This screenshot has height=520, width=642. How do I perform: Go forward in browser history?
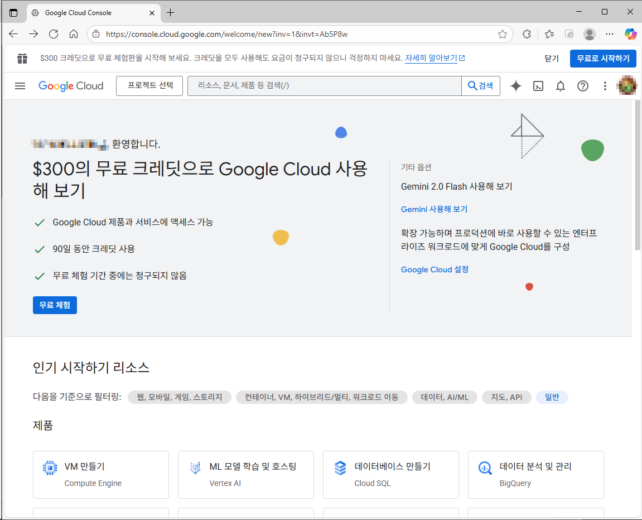click(33, 34)
